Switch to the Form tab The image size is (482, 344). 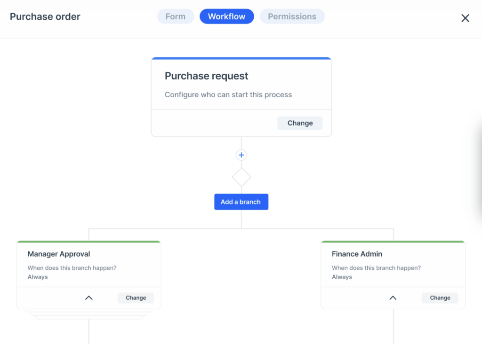176,16
